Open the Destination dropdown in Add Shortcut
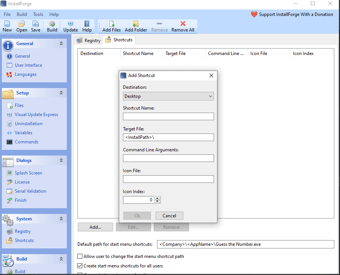340x275 pixels. coord(210,96)
